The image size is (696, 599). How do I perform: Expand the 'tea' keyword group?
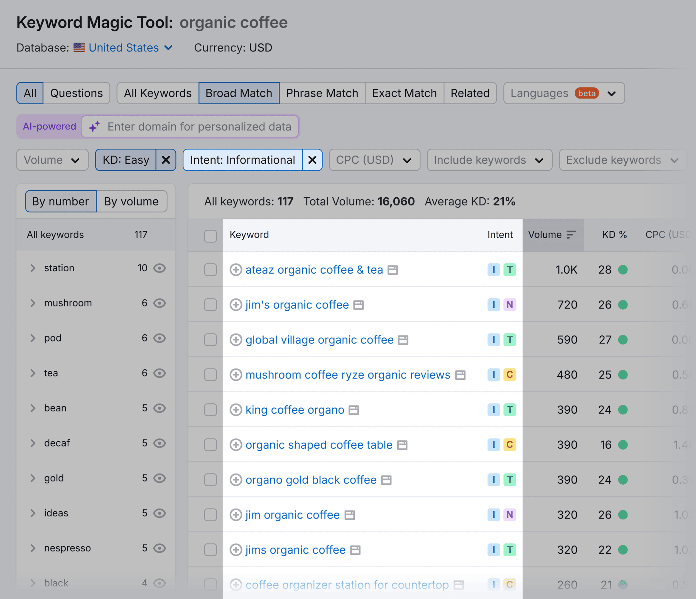(33, 373)
